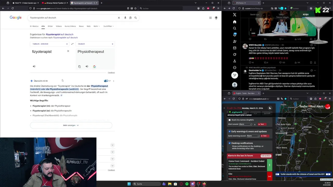The height and width of the screenshot is (187, 333).
Task: List all tabs in the Google window
Action: tap(196, 3)
